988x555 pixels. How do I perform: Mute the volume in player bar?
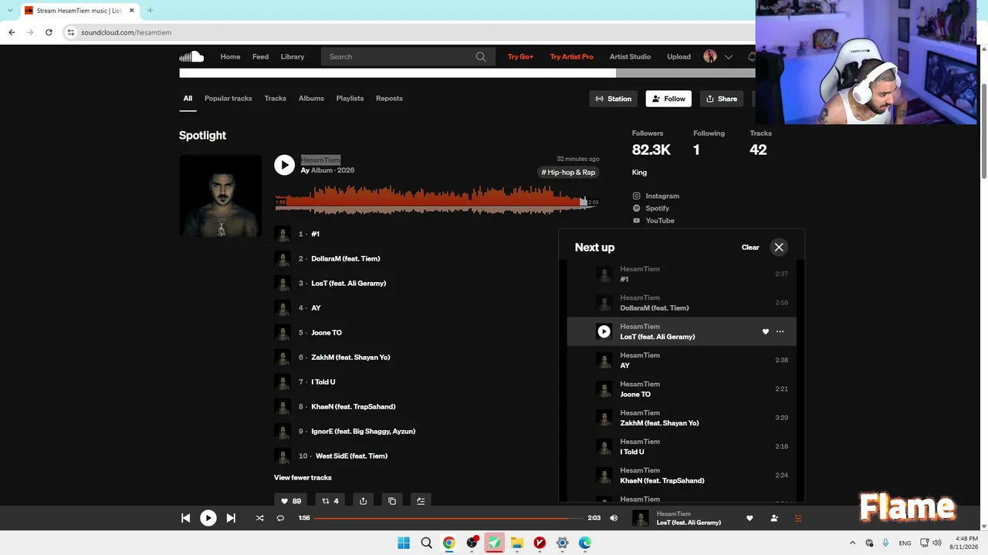tap(614, 518)
